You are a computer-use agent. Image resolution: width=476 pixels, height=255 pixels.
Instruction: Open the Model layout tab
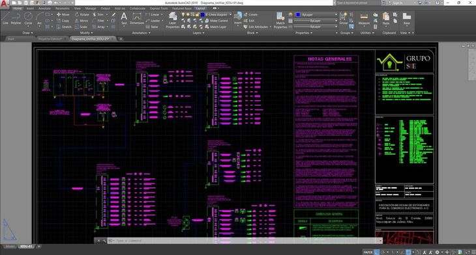[x=10, y=247]
